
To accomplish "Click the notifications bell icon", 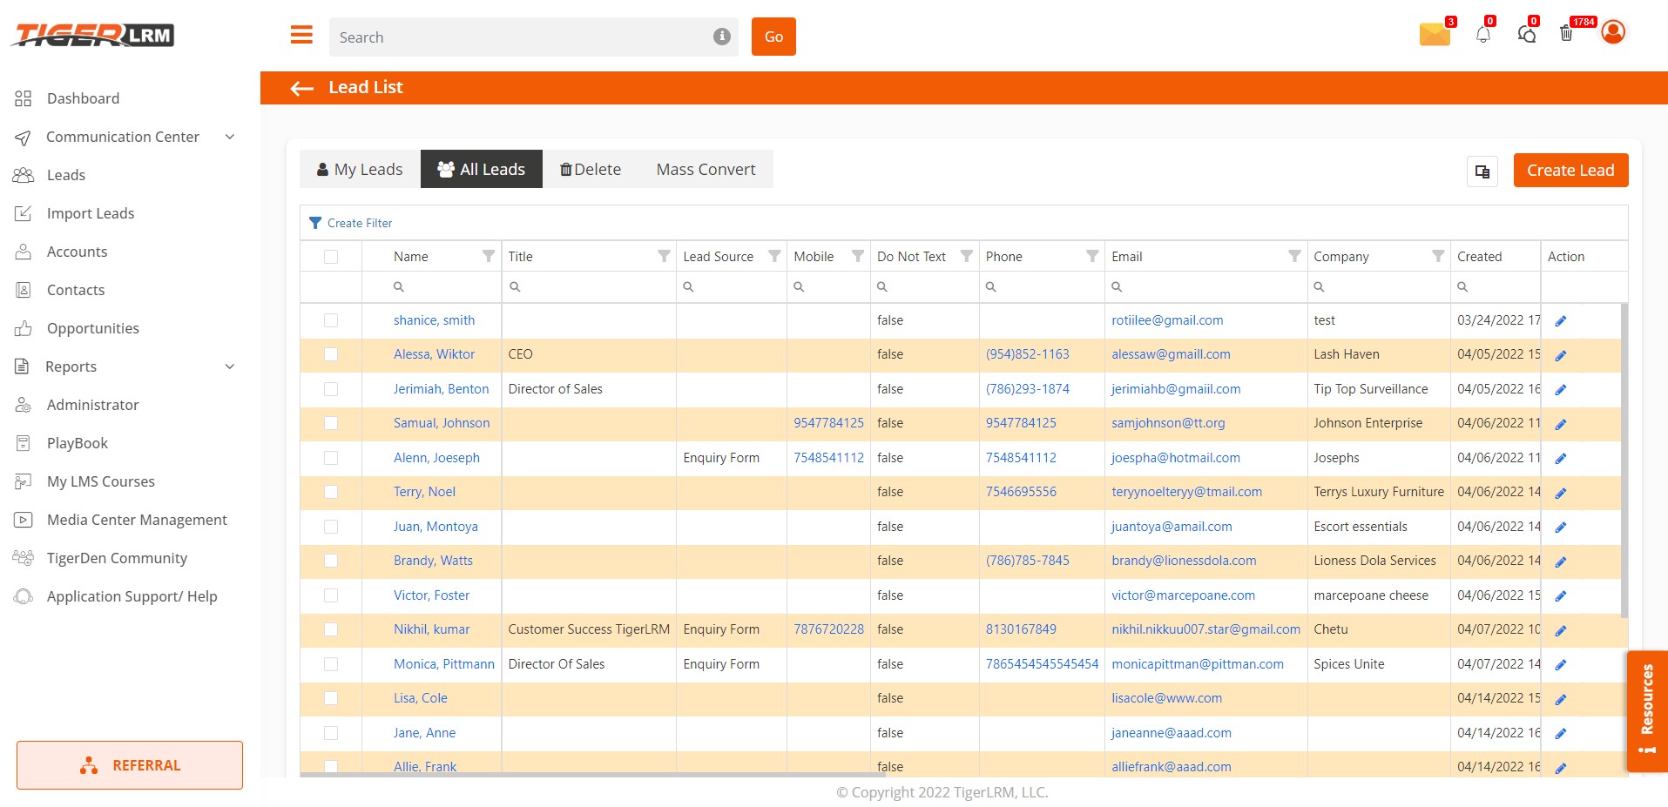I will (x=1482, y=35).
